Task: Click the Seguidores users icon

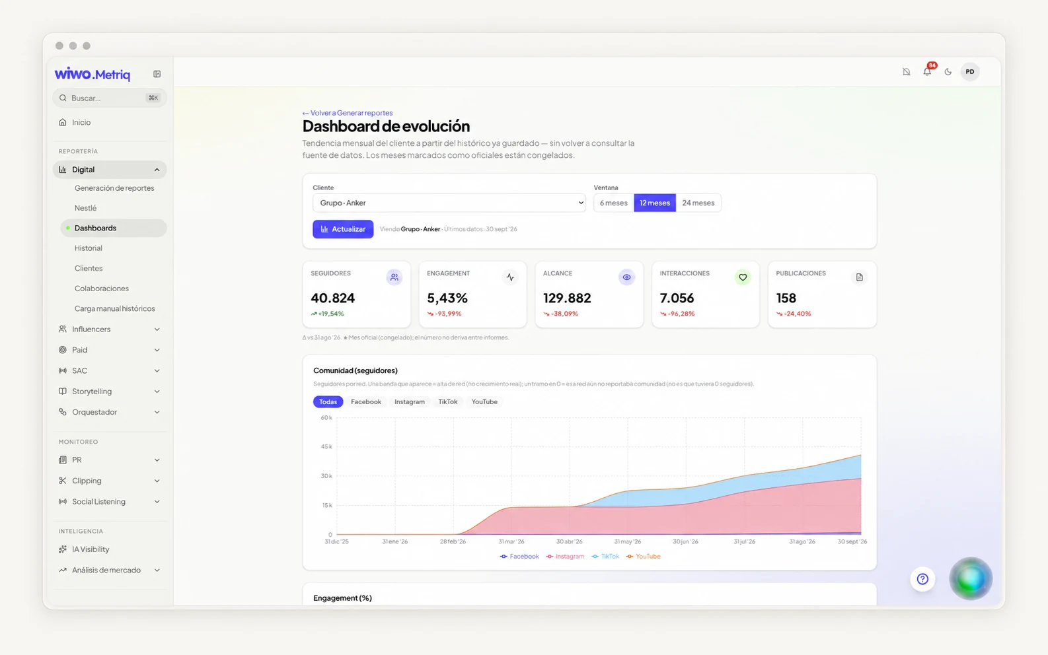Action: pyautogui.click(x=394, y=277)
